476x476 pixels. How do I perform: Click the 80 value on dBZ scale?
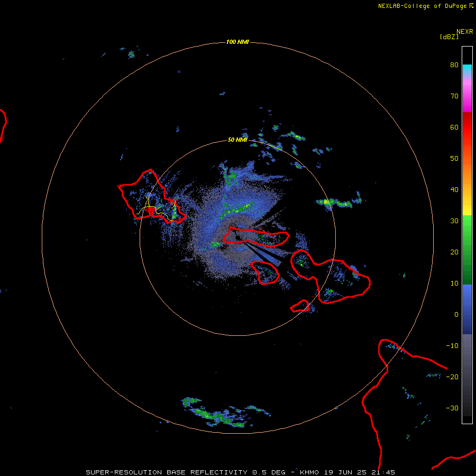454,65
